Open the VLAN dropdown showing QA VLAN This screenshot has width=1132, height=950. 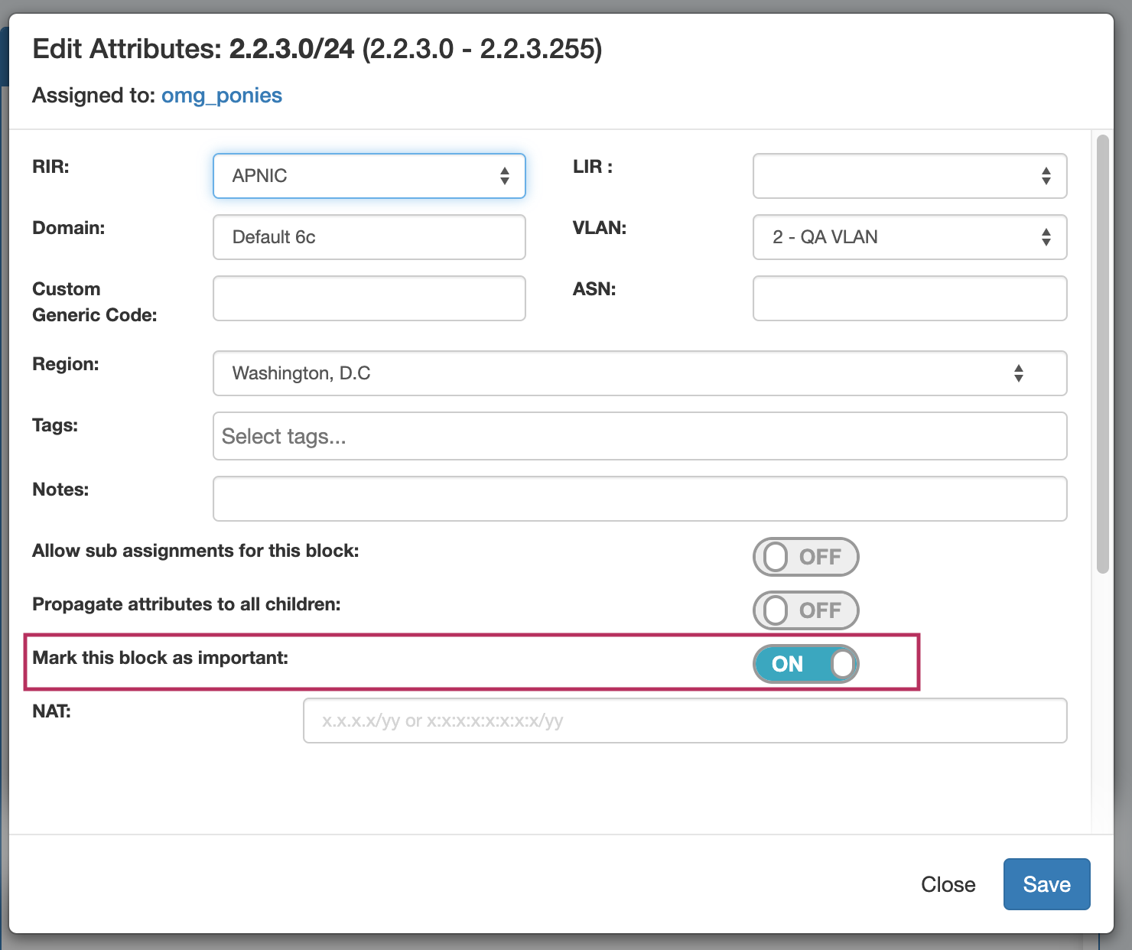[909, 237]
